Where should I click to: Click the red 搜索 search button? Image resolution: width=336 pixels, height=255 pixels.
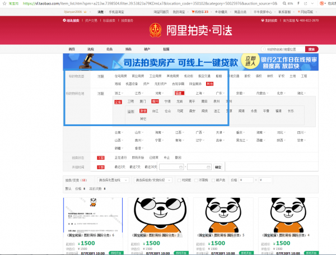[x=312, y=49]
